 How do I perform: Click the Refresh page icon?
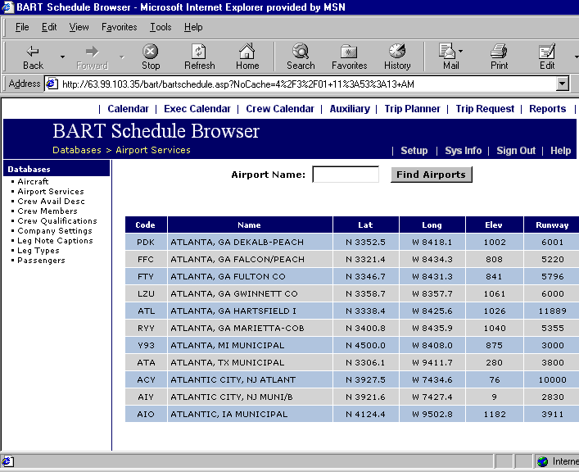tap(199, 52)
